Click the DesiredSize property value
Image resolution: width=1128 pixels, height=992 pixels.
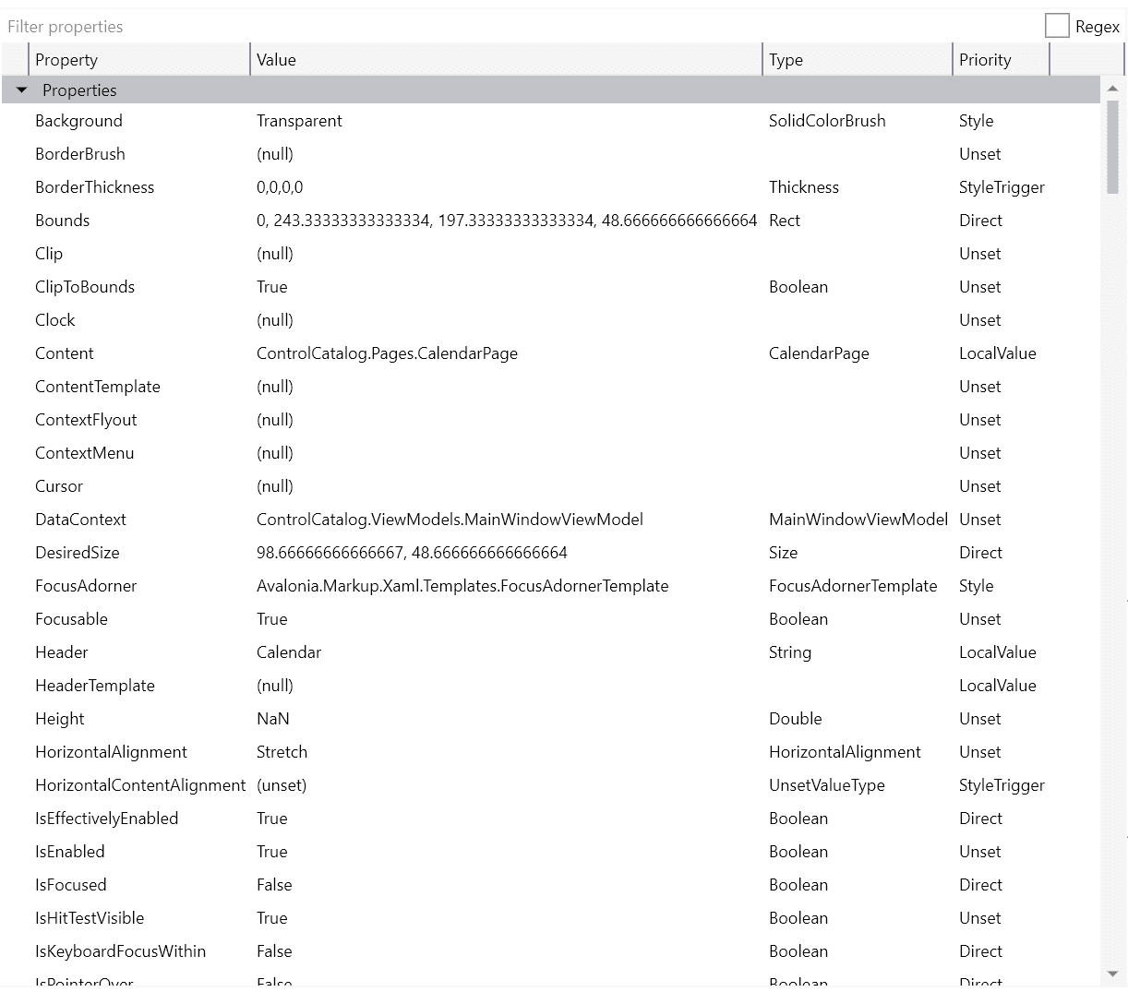tap(412, 553)
